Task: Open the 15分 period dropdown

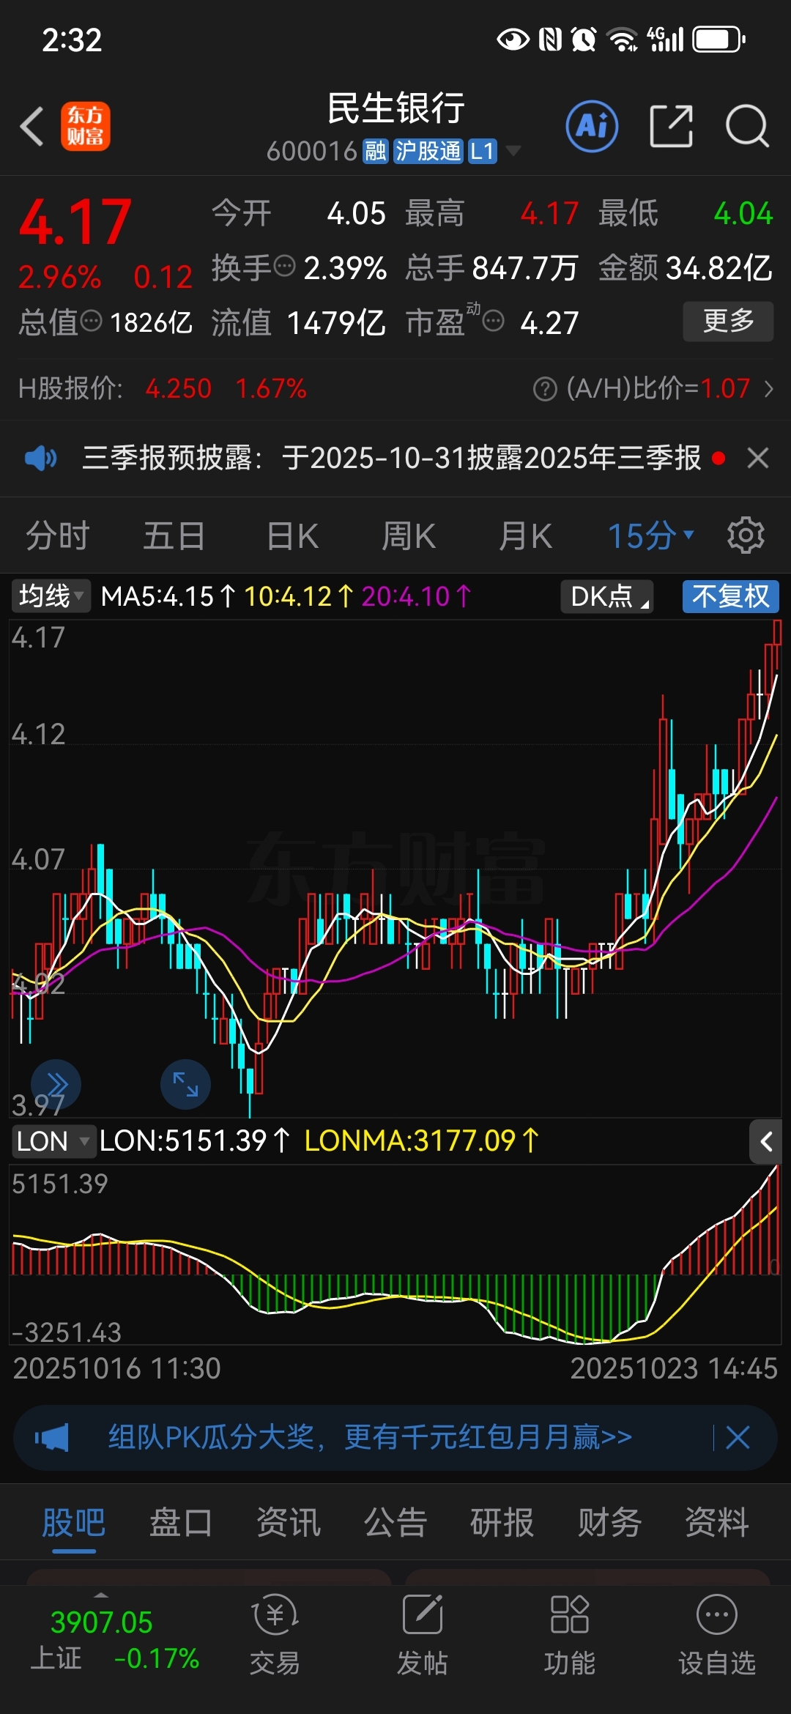Action: pos(650,535)
